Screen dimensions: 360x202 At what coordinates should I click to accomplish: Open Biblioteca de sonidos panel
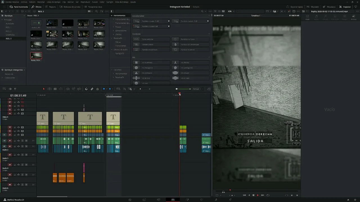coord(70,7)
